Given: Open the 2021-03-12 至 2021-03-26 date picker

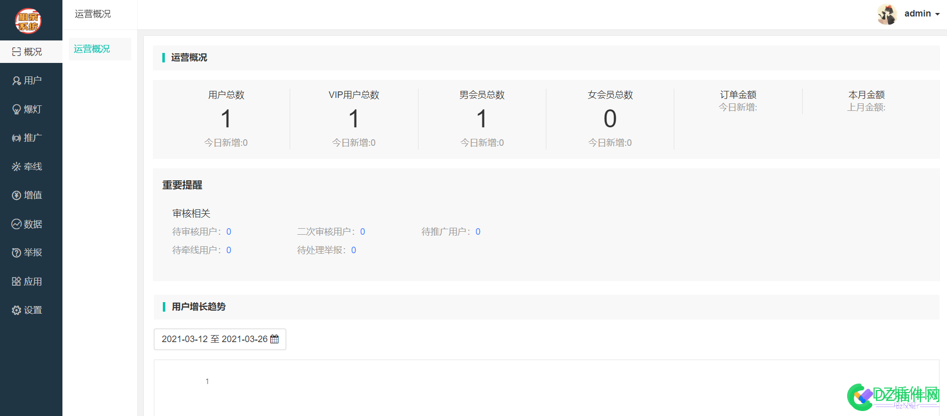Looking at the screenshot, I should 214,339.
